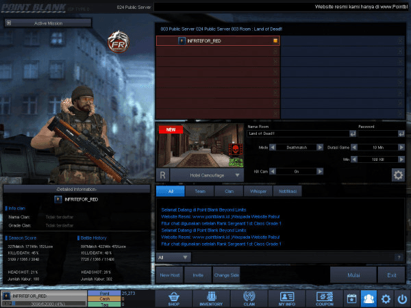Switch Mode to next with right arrow
The image size is (411, 308).
320,147
